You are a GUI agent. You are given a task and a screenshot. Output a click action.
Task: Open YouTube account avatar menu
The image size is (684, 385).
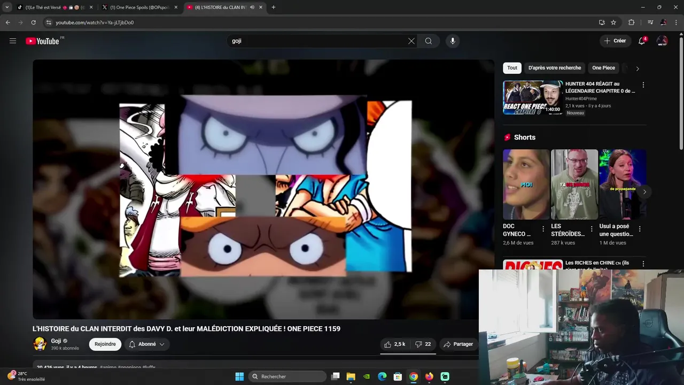coord(662,41)
